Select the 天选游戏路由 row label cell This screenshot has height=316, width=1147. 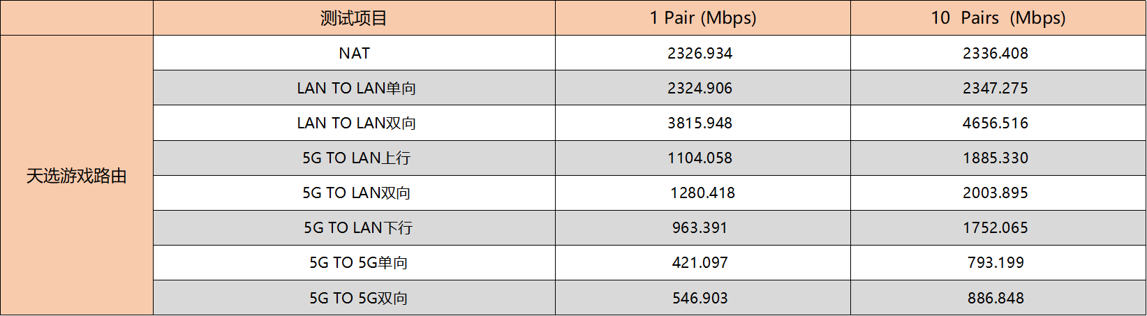tap(77, 176)
